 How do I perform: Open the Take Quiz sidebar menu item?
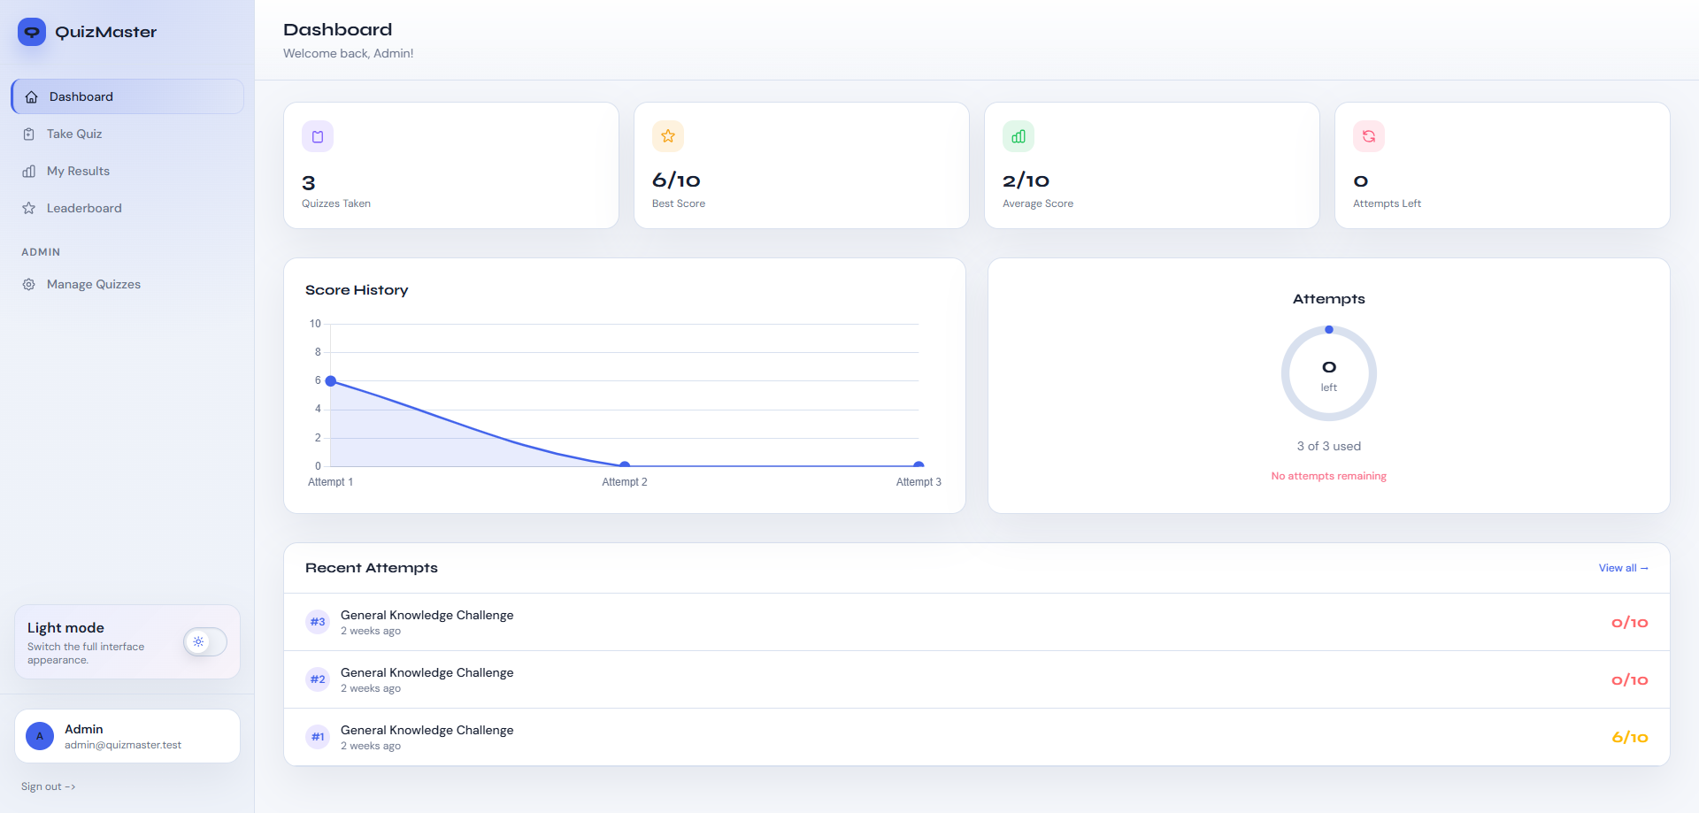74,134
